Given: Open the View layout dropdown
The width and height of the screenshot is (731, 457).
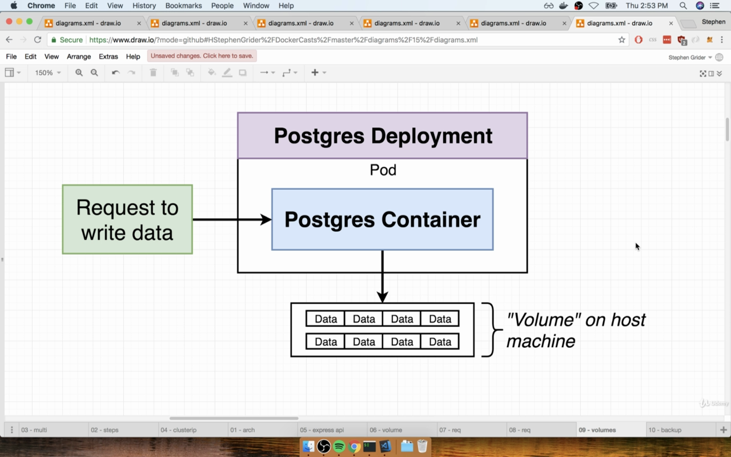Looking at the screenshot, I should [x=13, y=73].
